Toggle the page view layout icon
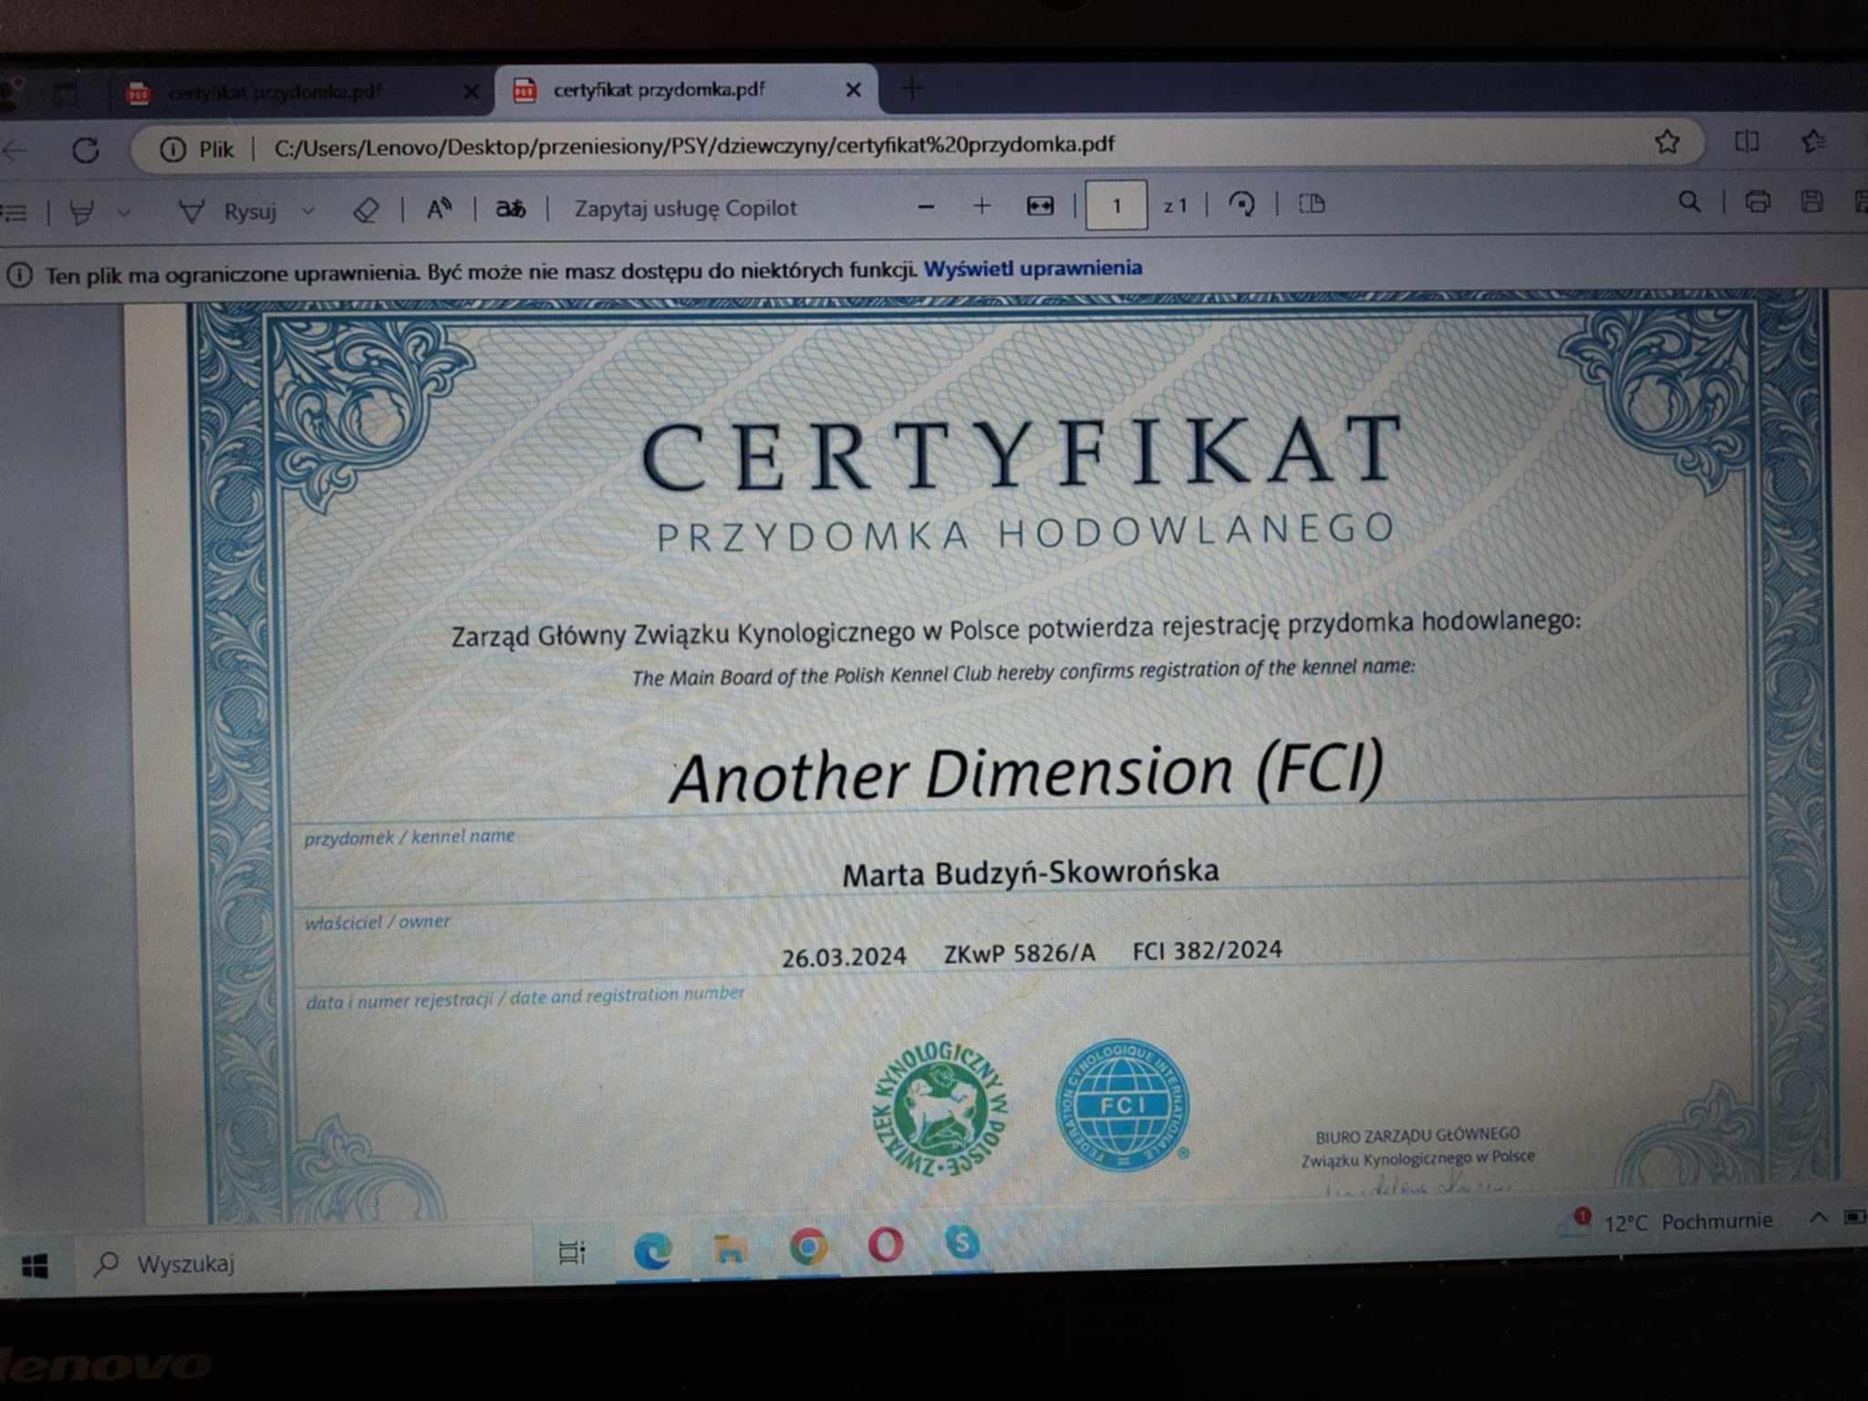Screen dimensions: 1868x1401 click(x=1312, y=203)
